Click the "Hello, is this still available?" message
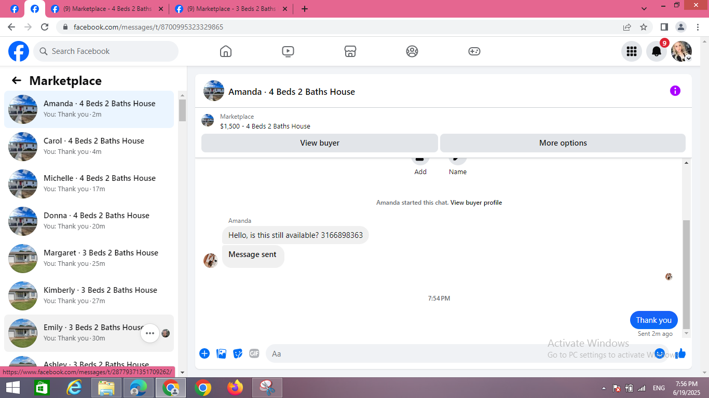 pyautogui.click(x=295, y=235)
